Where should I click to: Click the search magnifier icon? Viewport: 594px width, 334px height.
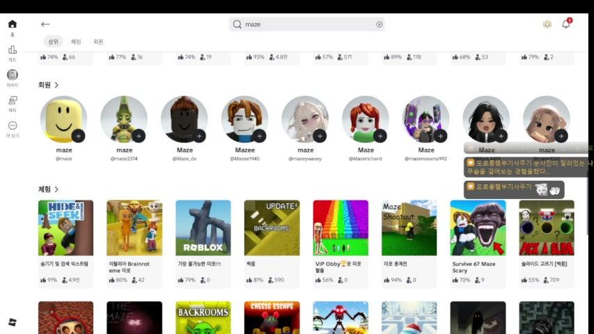(237, 24)
